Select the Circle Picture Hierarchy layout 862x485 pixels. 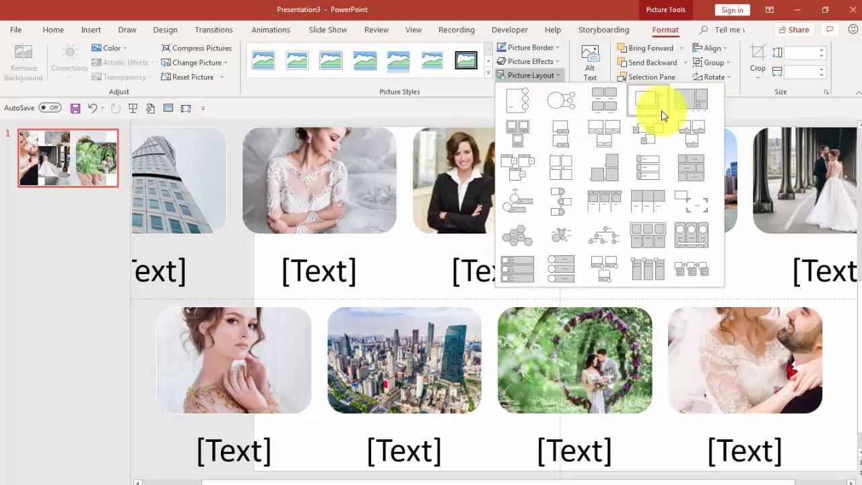[604, 235]
